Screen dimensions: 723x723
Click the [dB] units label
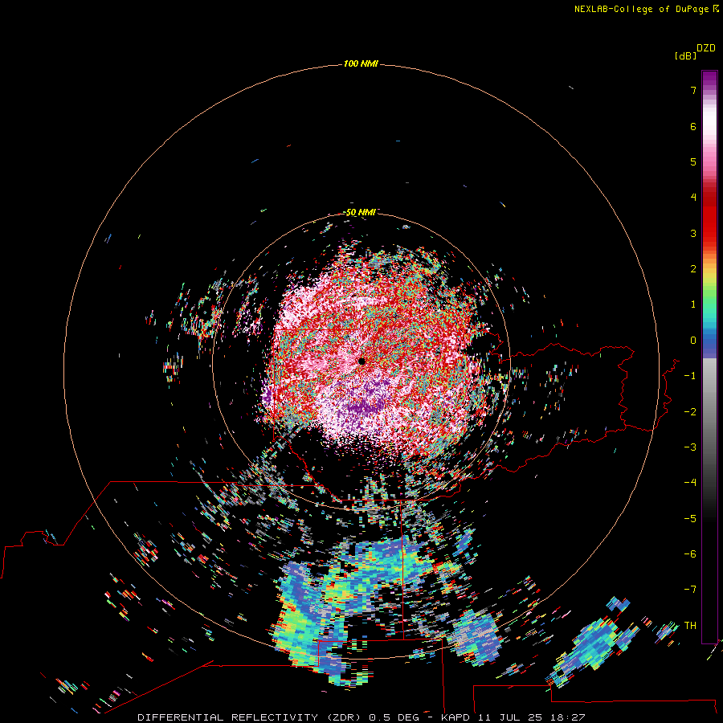[685, 55]
